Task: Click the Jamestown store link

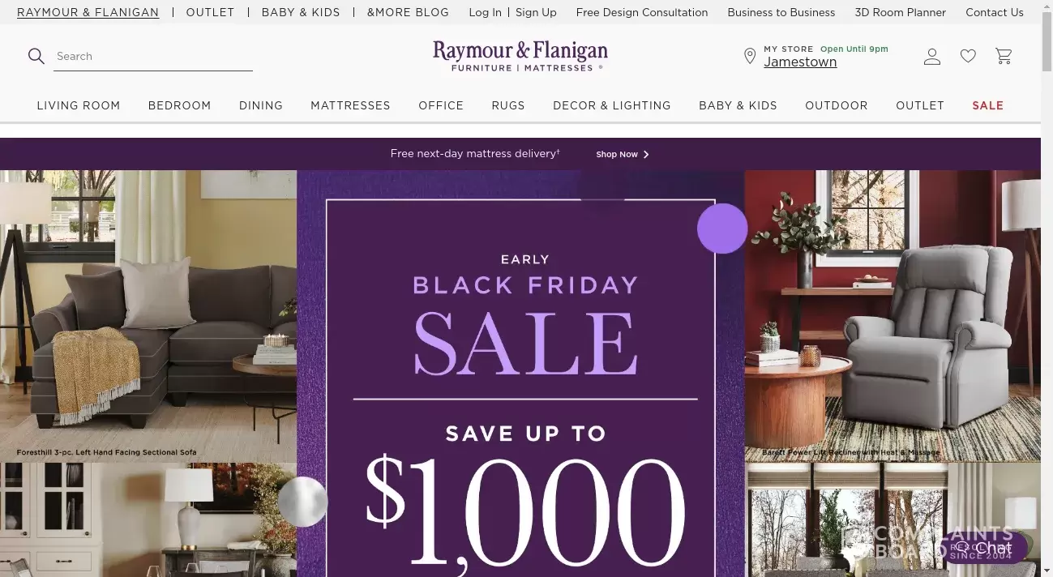Action: tap(800, 62)
